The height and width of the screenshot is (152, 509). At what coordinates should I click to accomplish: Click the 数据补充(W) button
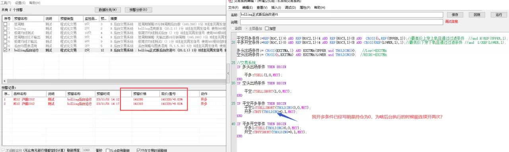coord(108,10)
